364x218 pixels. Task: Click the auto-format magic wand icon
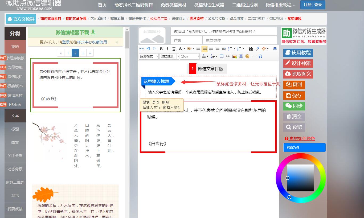pyautogui.click(x=264, y=49)
